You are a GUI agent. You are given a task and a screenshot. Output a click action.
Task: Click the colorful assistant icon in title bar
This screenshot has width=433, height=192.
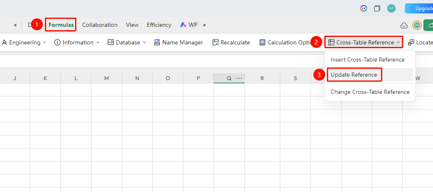point(364,8)
